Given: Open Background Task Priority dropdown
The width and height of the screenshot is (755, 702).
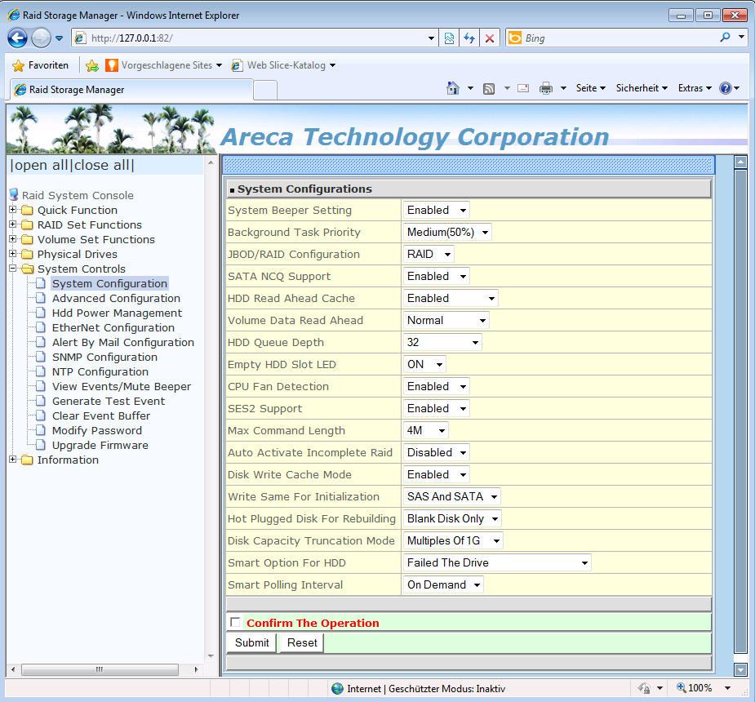Looking at the screenshot, I should [447, 232].
